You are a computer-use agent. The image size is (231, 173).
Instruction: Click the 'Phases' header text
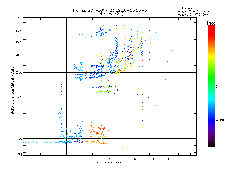coord(187,8)
